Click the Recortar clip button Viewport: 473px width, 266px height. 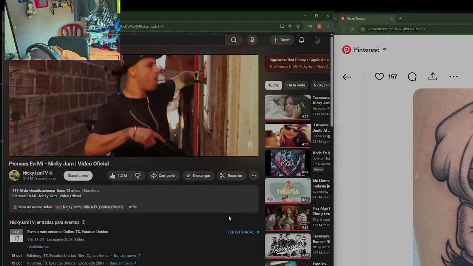click(231, 176)
